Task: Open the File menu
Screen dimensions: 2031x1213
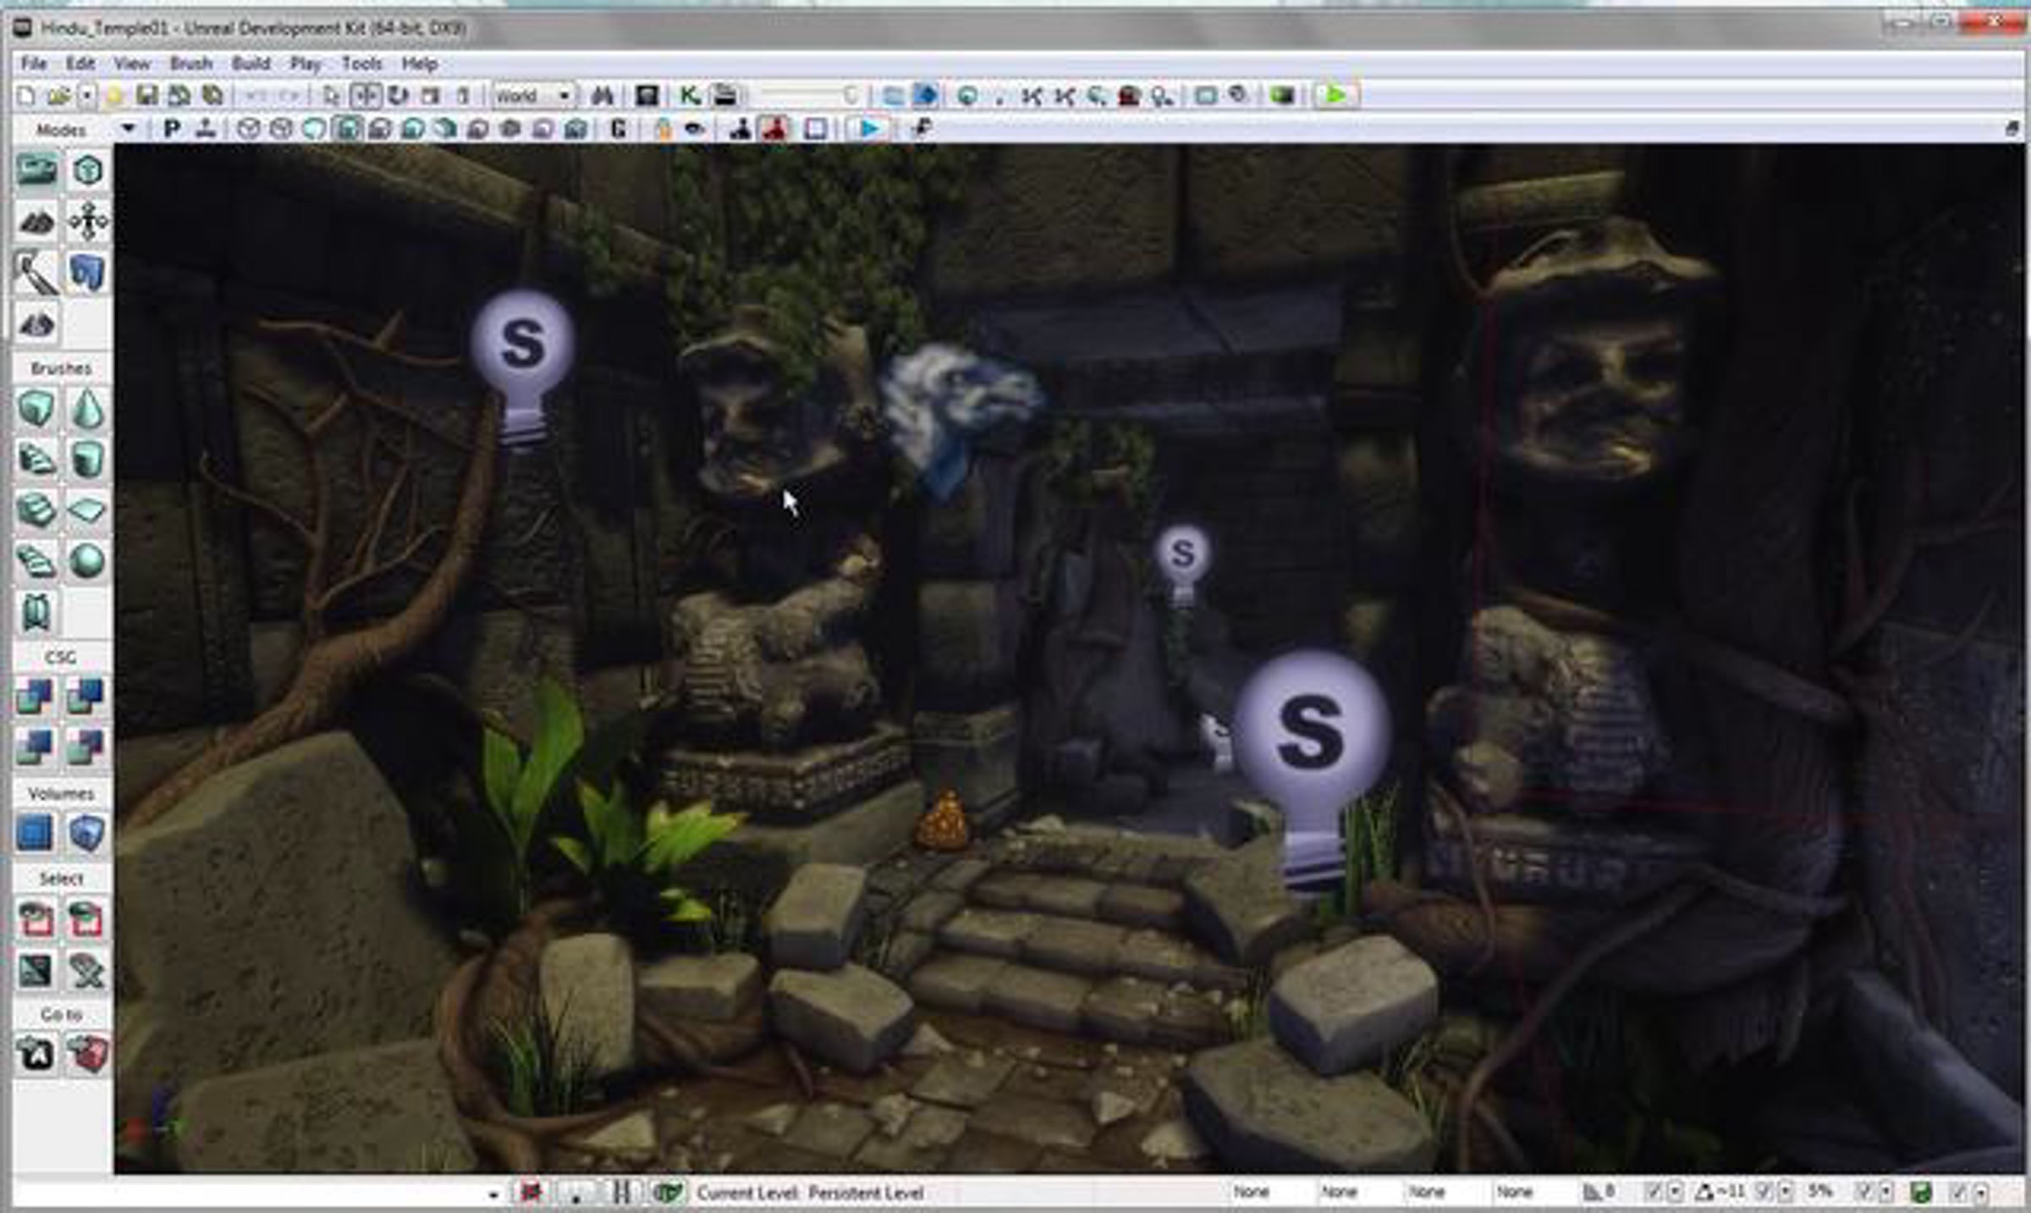Action: (x=34, y=63)
